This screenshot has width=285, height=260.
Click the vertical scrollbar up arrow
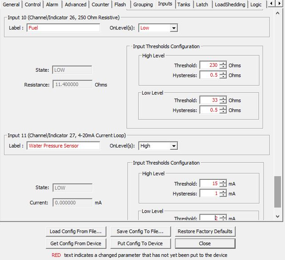coord(278,14)
